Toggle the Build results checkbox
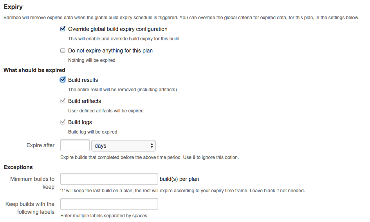The height and width of the screenshot is (222, 370). pos(63,80)
